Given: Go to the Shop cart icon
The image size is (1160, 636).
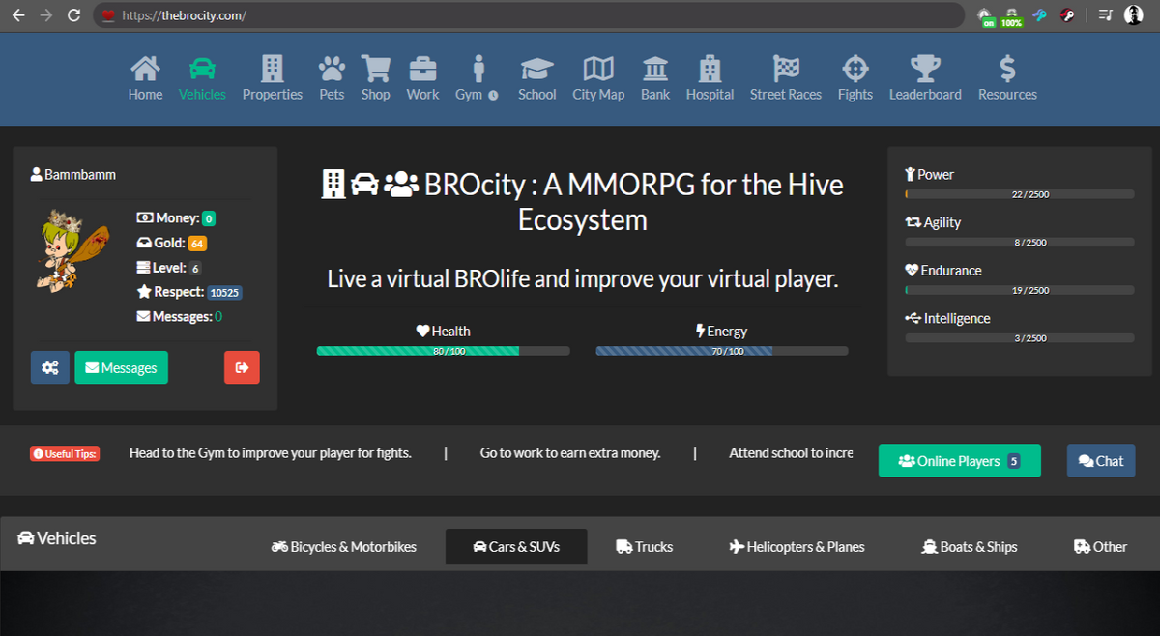Looking at the screenshot, I should tap(375, 69).
